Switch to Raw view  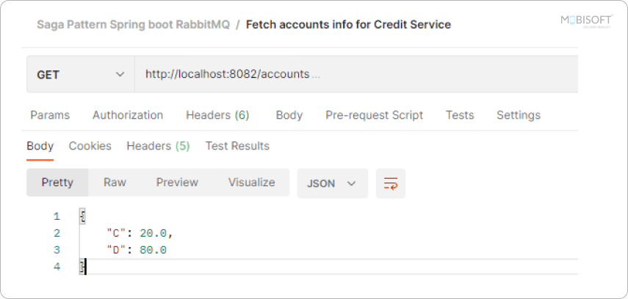(x=115, y=182)
